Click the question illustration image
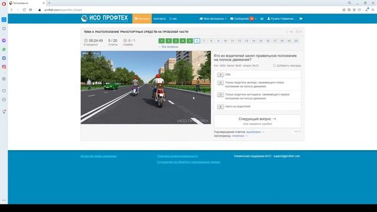The image size is (377, 212). 145,88
